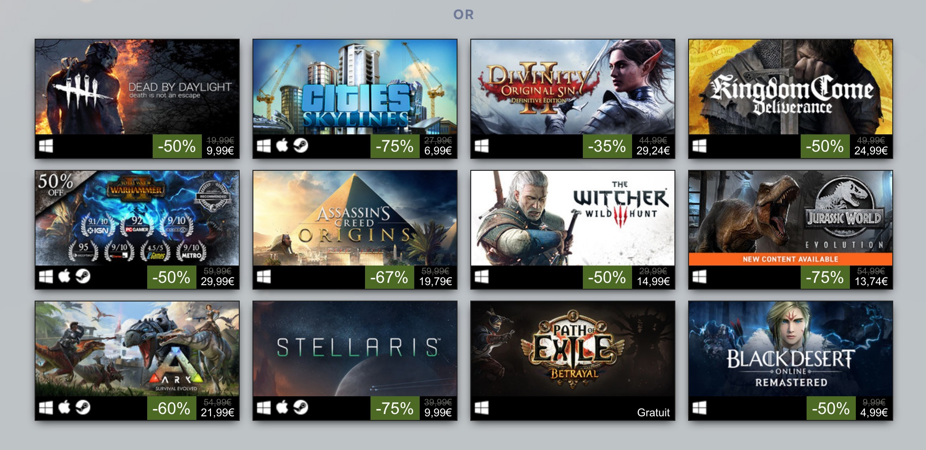Viewport: 926px width, 450px height.
Task: Click the Windows icon under Path of Exile
Action: tap(482, 408)
